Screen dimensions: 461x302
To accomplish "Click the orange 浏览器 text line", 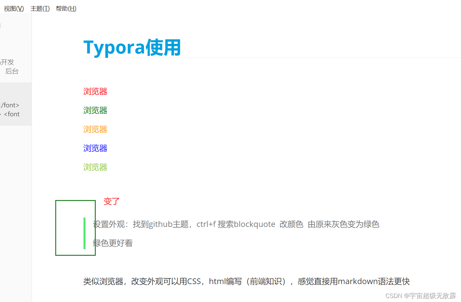I will tap(95, 129).
